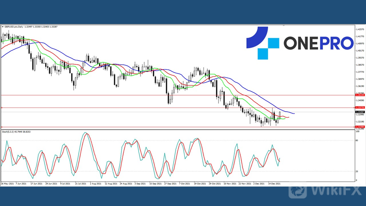Click the 1.36970 price scale value
The height and width of the screenshot is (206, 366).
point(360,79)
